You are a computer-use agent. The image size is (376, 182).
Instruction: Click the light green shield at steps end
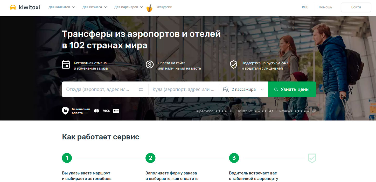[x=312, y=158]
